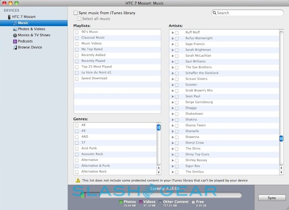Expand the Sarah McLachlan artist entry
289x210 pixels.
click(173, 56)
